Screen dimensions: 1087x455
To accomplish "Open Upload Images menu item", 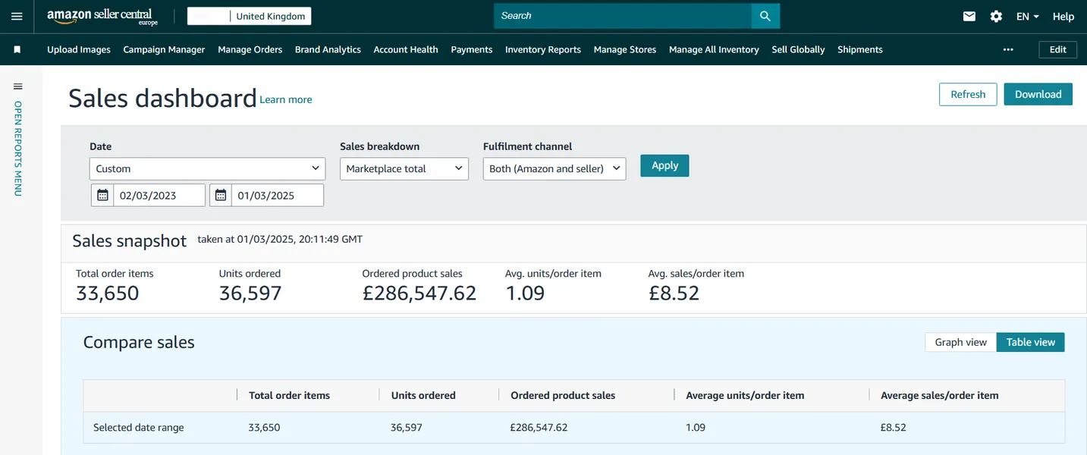I will pyautogui.click(x=79, y=49).
